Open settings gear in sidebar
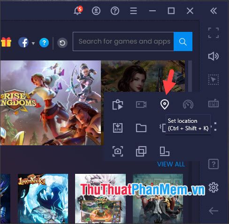This screenshot has height=224, width=229. [214, 187]
